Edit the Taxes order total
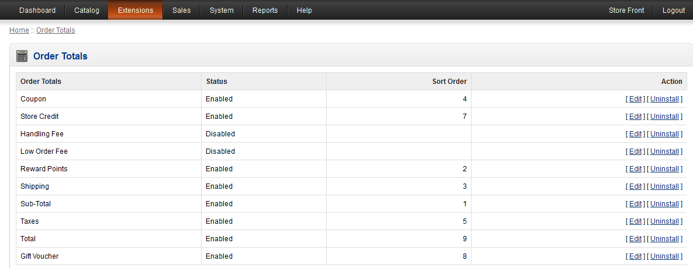693x268 pixels. [x=635, y=221]
